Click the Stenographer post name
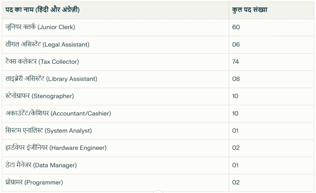316x193 pixels. pos(40,96)
